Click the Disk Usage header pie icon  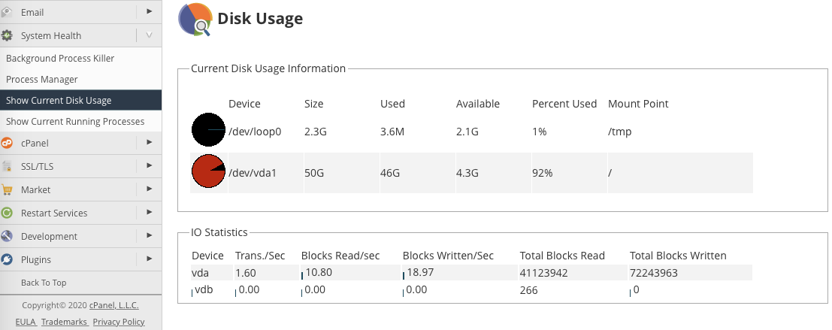195,20
